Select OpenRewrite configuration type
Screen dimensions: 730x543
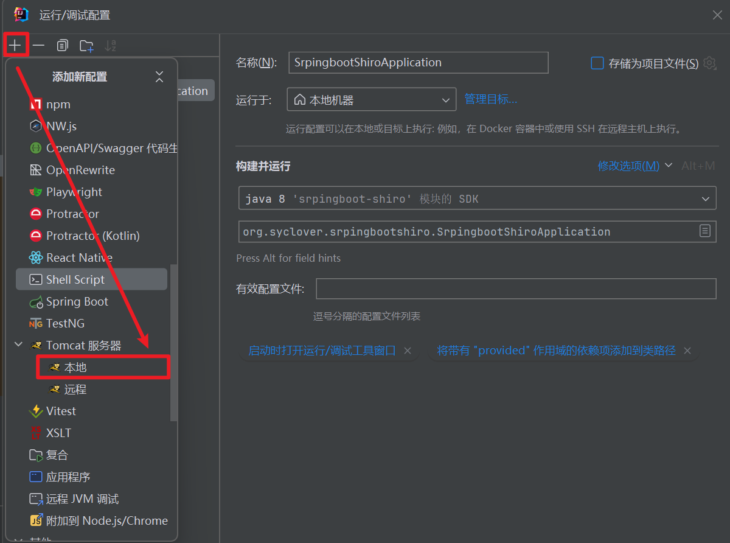coord(91,170)
